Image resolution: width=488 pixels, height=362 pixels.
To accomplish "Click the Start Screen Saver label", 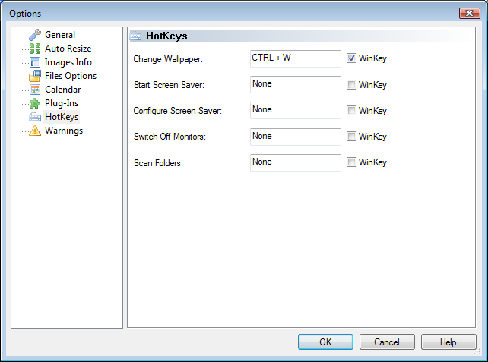I will click(169, 85).
